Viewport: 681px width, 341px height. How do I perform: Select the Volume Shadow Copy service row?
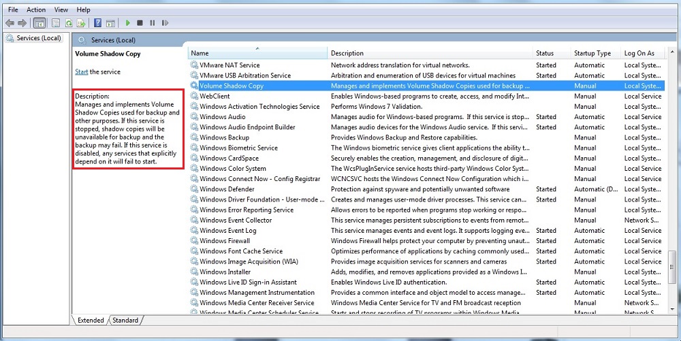click(x=426, y=86)
